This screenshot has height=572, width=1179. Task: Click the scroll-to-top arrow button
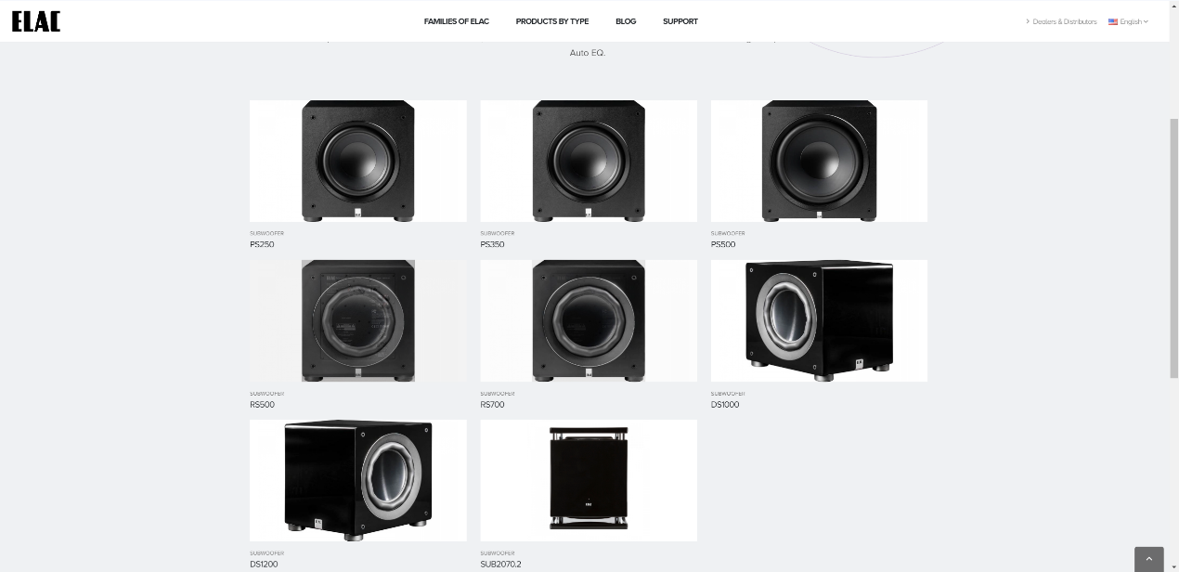pos(1148,559)
